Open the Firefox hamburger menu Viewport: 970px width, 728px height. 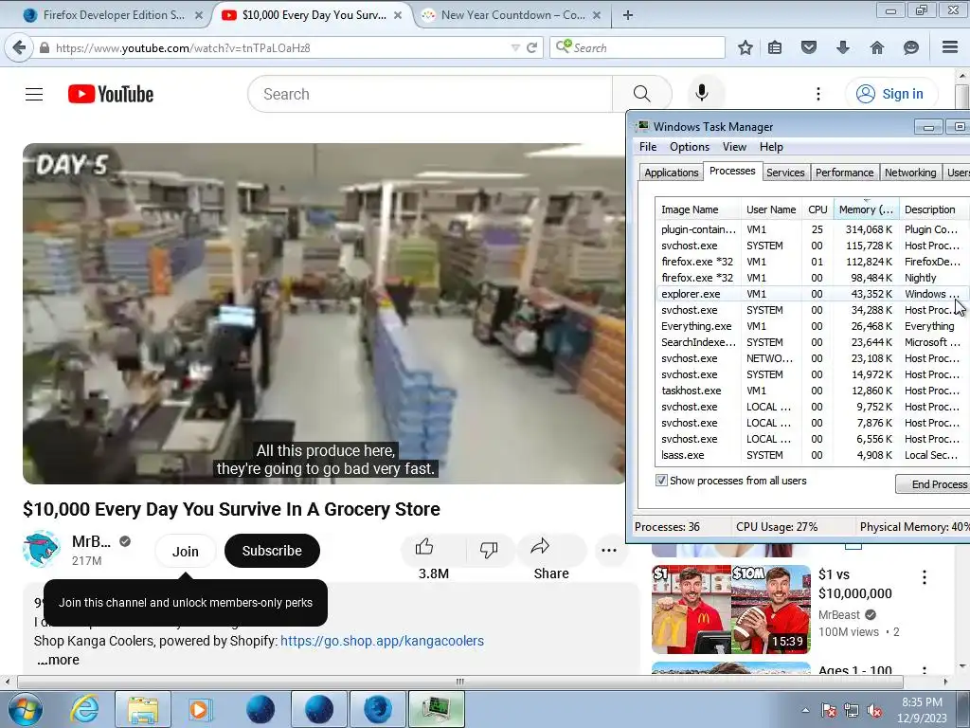tap(950, 47)
